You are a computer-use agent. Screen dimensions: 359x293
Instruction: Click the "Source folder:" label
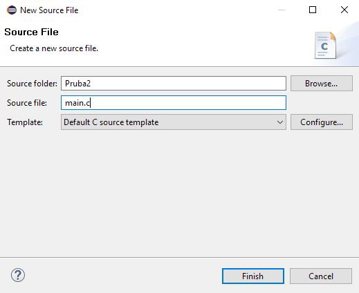coord(32,84)
